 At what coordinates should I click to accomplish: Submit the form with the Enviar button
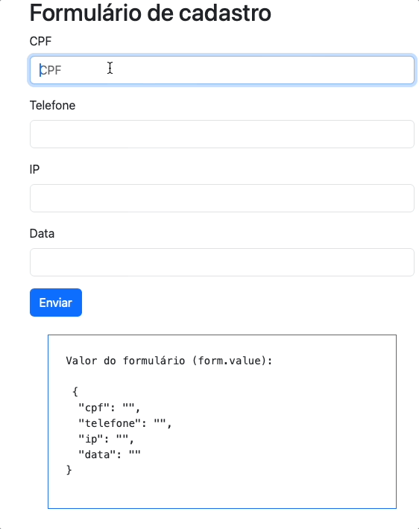[56, 302]
